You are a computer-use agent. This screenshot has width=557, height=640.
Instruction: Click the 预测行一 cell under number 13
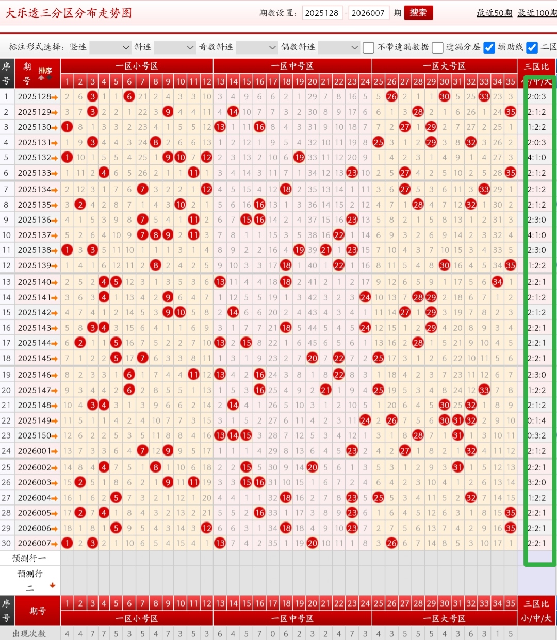click(x=220, y=558)
